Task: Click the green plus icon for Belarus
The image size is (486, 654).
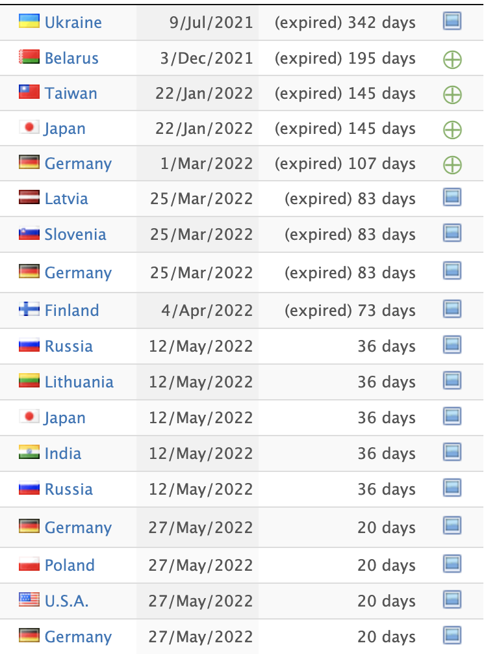Action: tap(452, 60)
